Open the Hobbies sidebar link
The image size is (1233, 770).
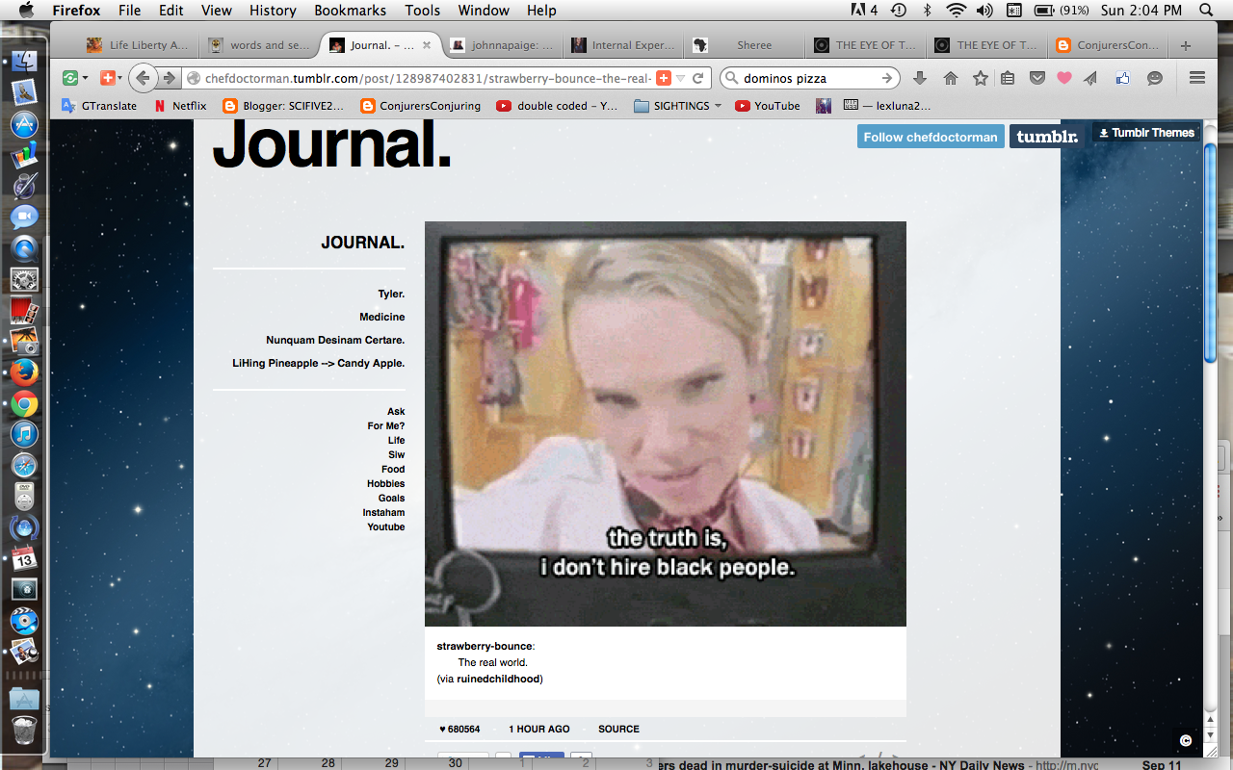pyautogui.click(x=385, y=483)
